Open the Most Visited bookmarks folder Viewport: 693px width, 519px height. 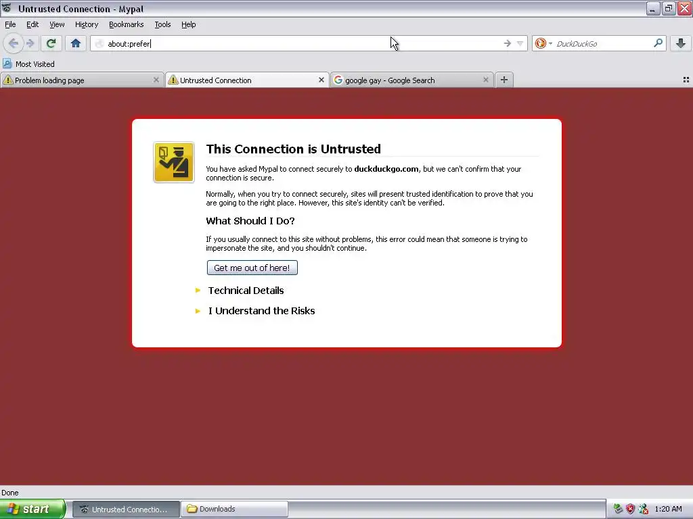coord(28,64)
